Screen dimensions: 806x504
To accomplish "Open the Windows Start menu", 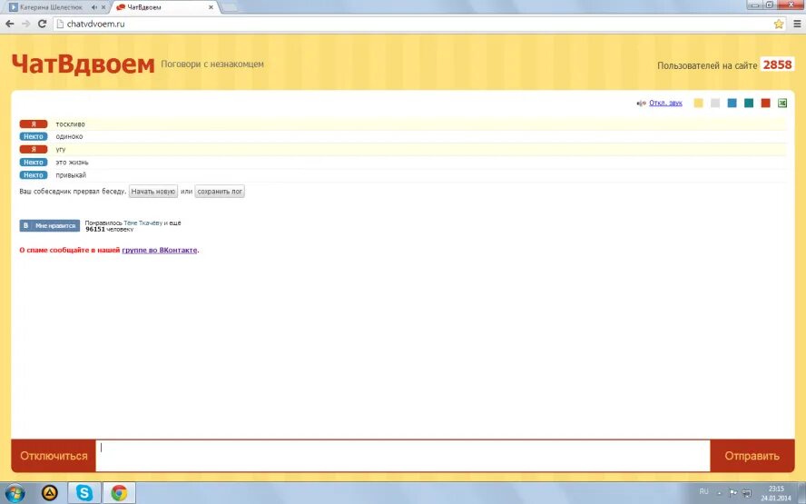I will click(15, 493).
